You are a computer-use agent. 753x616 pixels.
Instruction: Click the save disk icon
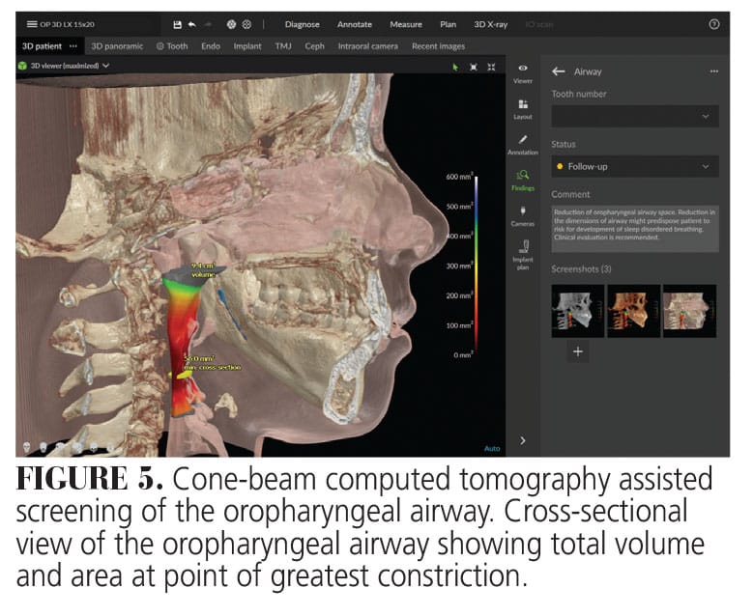(177, 23)
